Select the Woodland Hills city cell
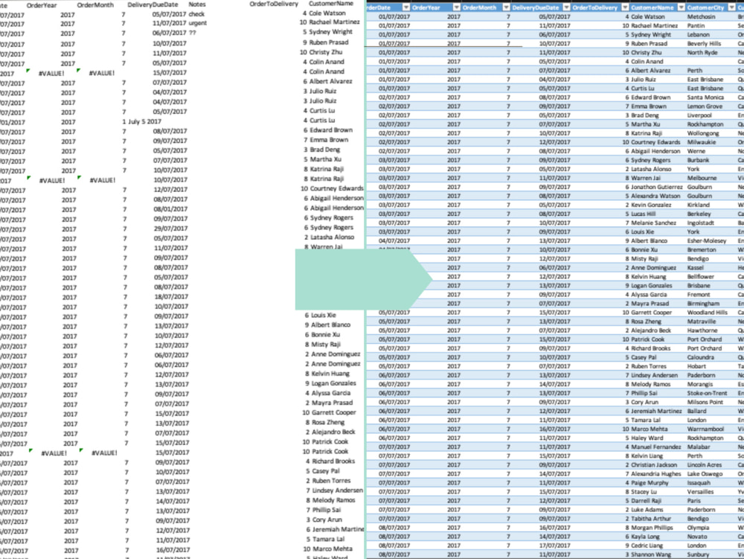744x559 pixels. click(x=707, y=313)
